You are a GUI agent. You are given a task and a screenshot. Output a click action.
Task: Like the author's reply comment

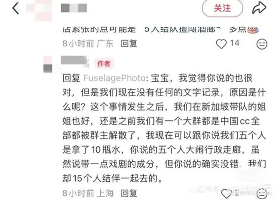226,193
